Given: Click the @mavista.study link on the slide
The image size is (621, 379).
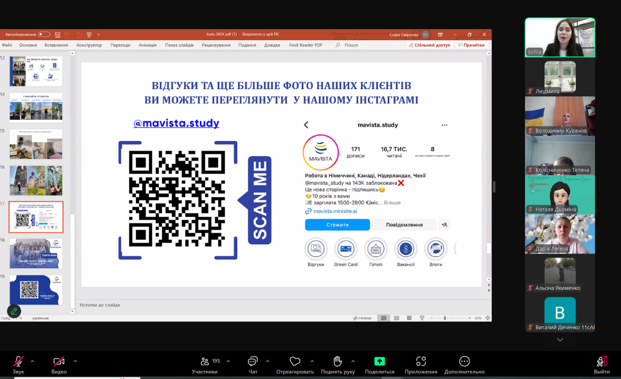Looking at the screenshot, I should (177, 124).
